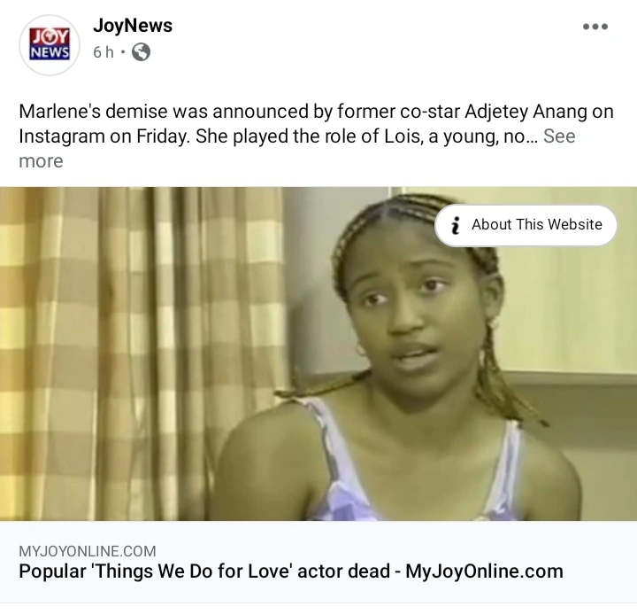This screenshot has height=614, width=637.
Task: Open the JoyNews page name link
Action: (133, 25)
